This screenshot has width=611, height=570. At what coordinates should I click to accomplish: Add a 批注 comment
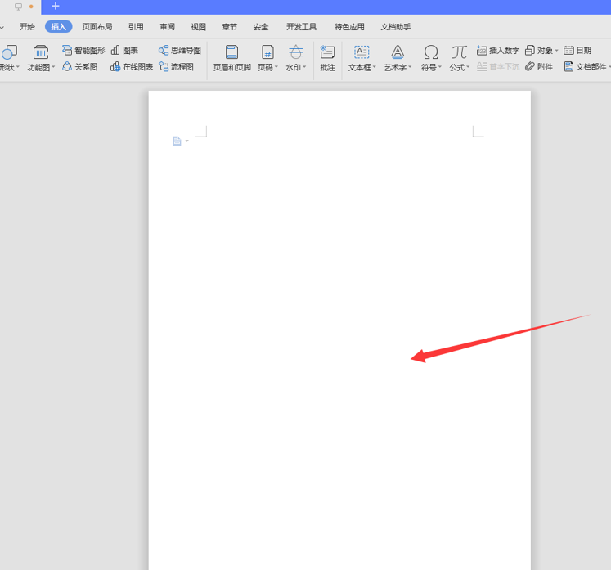click(x=328, y=58)
